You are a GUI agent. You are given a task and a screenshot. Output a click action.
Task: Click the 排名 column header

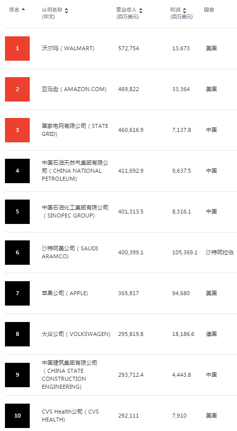click(14, 10)
